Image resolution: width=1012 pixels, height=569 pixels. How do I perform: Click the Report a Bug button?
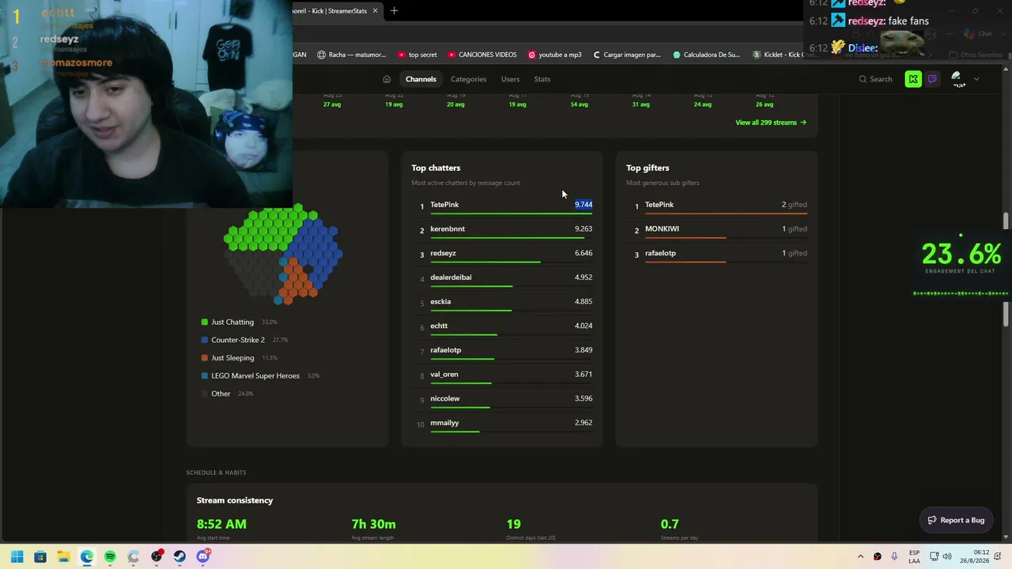956,520
